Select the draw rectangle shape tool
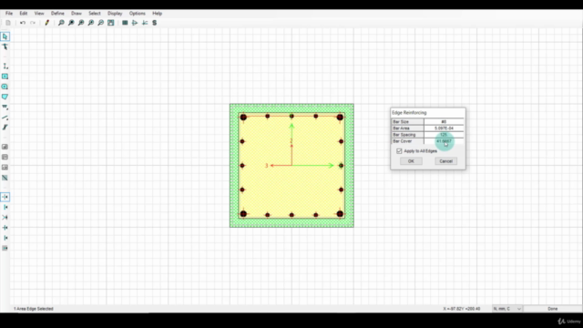This screenshot has width=583, height=328. pyautogui.click(x=5, y=77)
